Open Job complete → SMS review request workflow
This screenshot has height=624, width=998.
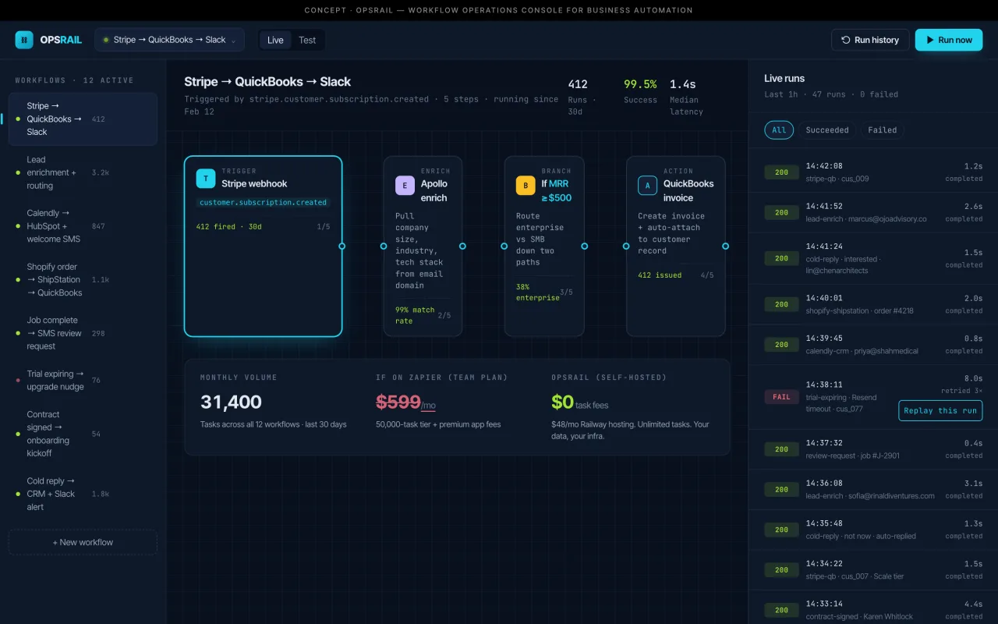[83, 333]
